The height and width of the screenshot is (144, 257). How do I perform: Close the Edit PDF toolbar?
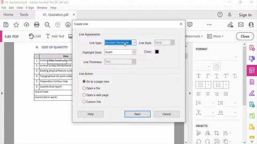coord(245,36)
